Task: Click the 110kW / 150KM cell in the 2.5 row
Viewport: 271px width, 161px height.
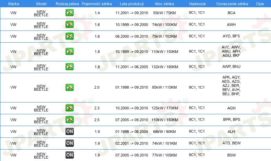Action: (165, 120)
